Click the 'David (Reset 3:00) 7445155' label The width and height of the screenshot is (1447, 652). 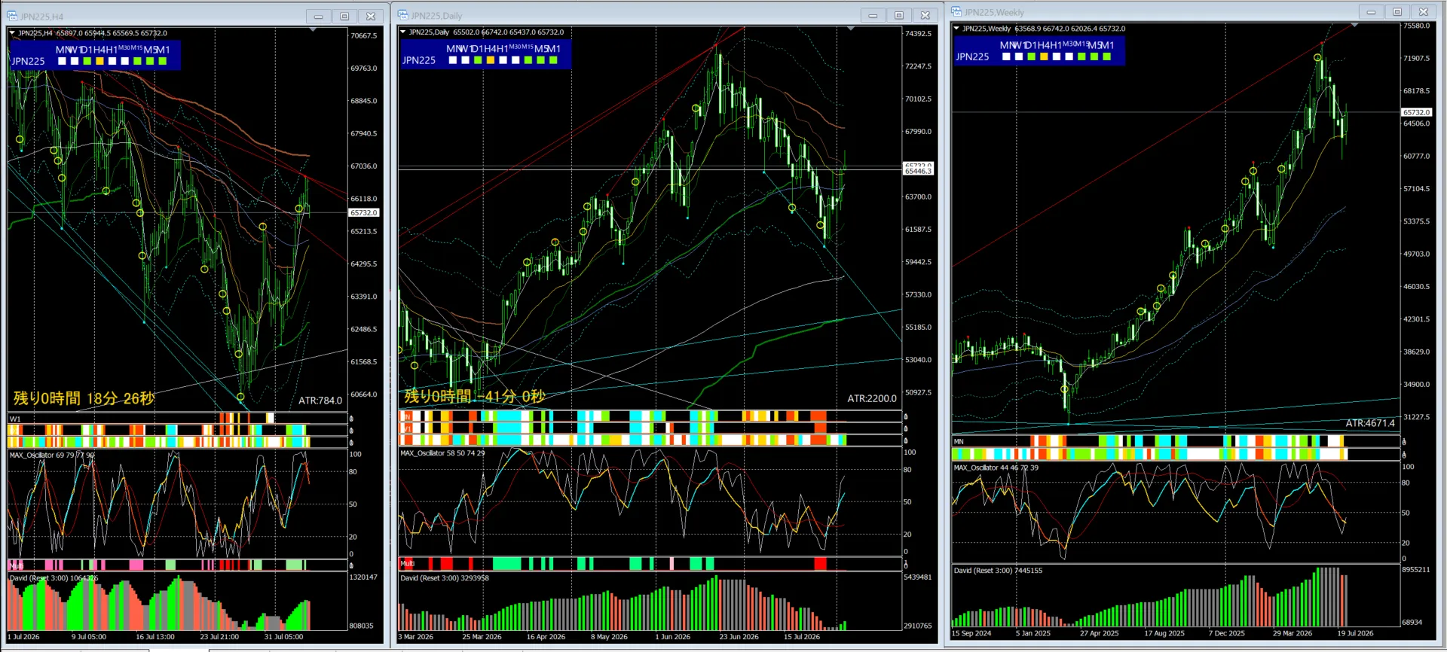click(x=998, y=571)
